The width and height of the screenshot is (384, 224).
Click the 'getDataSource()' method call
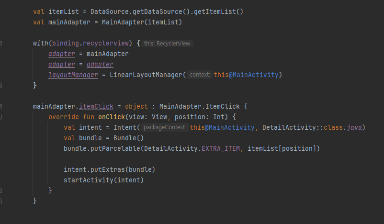(x=161, y=12)
